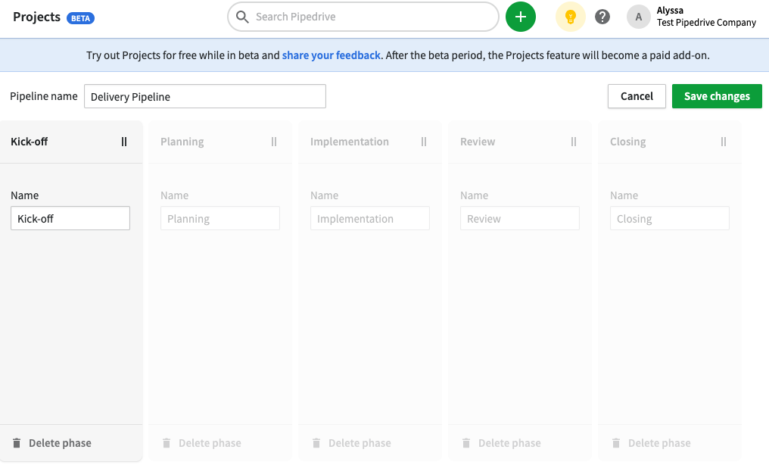Click the Kick-off phase Name field
Image resolution: width=769 pixels, height=465 pixels.
[x=70, y=218]
